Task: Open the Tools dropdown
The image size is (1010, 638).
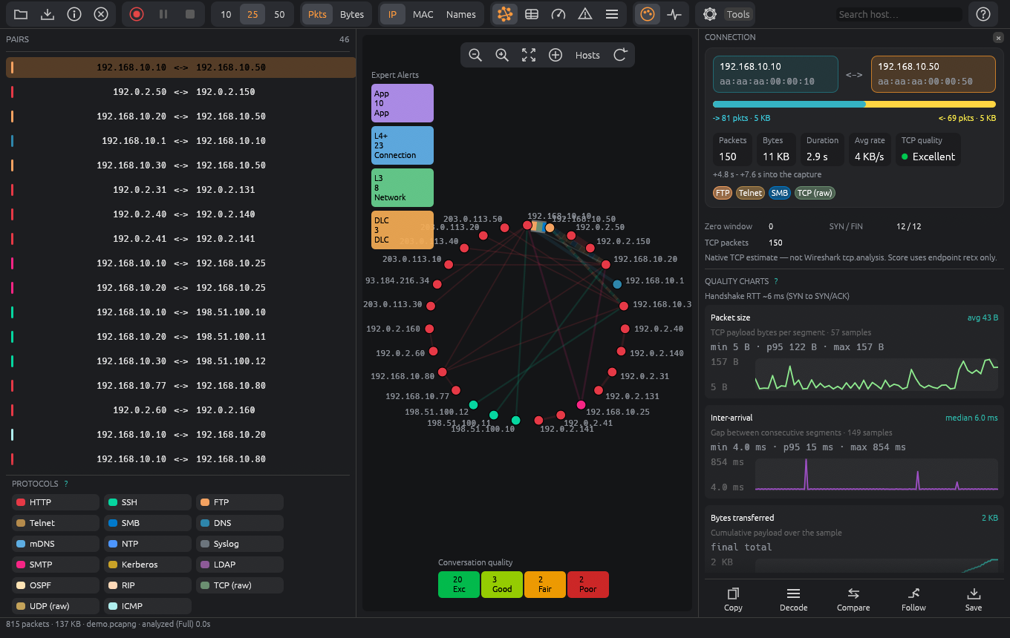Action: pos(738,14)
